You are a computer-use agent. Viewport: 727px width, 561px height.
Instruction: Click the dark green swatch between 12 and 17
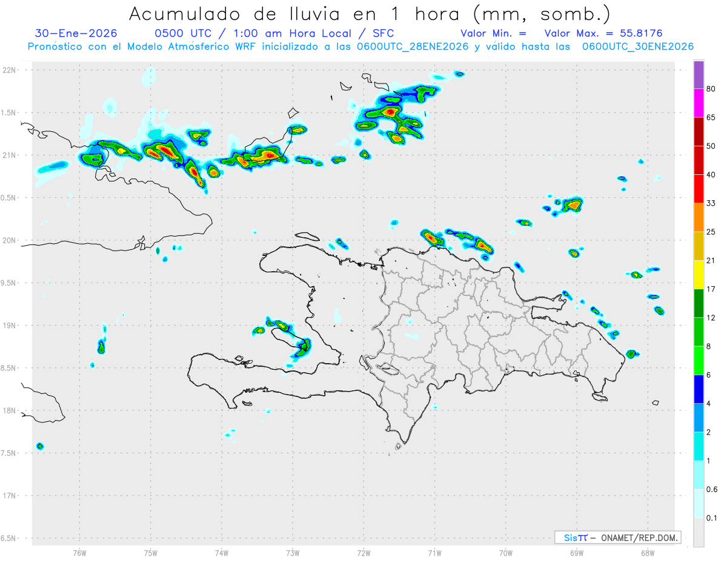click(699, 303)
